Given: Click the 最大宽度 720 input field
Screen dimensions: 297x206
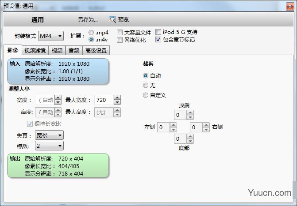Looking at the screenshot, I should click(x=104, y=100).
